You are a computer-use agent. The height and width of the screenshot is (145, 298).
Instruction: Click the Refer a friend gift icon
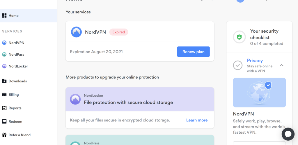point(4,135)
